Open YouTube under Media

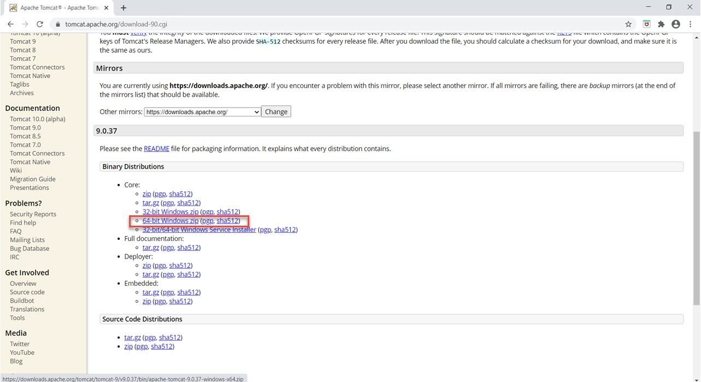[22, 352]
